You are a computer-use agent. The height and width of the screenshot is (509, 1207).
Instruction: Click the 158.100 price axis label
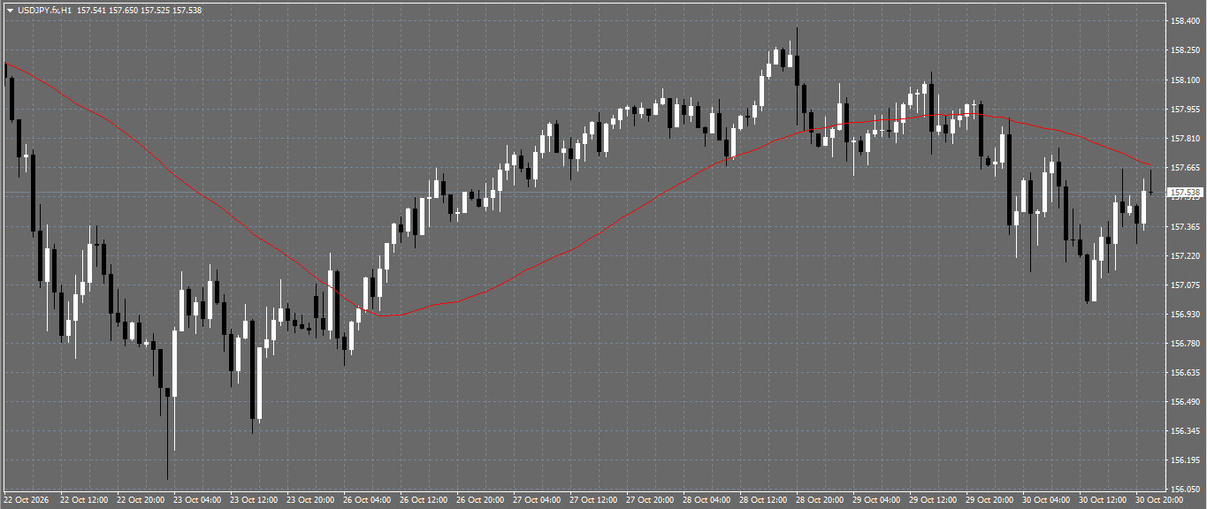point(1184,80)
